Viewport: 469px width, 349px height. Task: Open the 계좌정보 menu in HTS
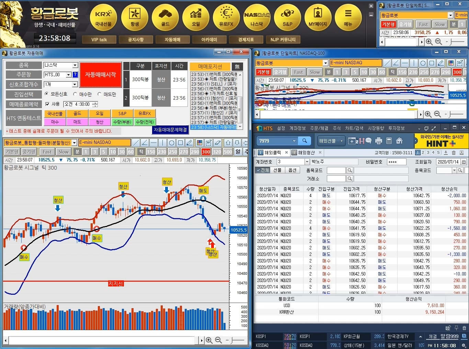click(297, 128)
